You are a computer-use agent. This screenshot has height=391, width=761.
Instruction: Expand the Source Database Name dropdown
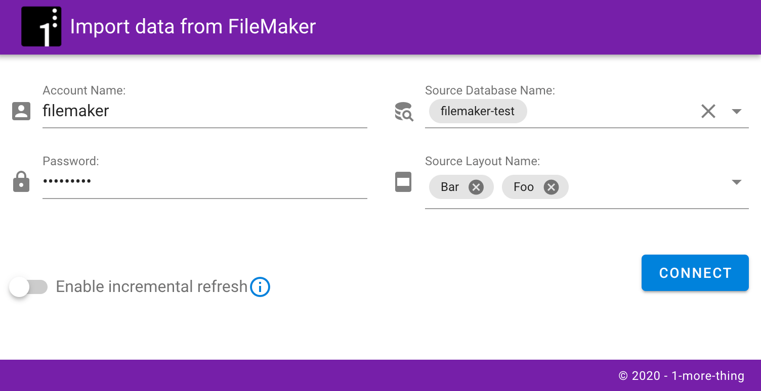pyautogui.click(x=737, y=111)
